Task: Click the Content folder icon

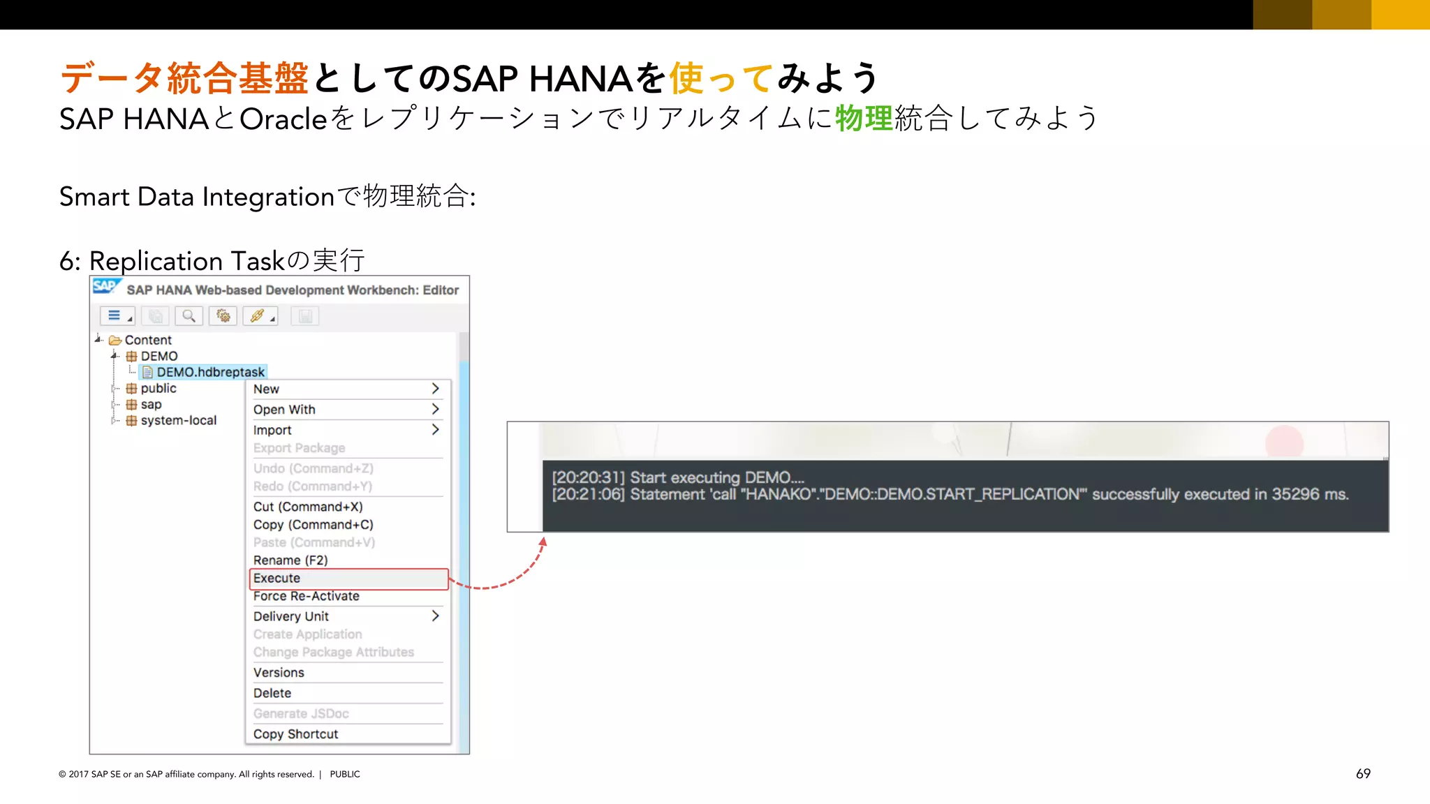Action: tap(115, 341)
